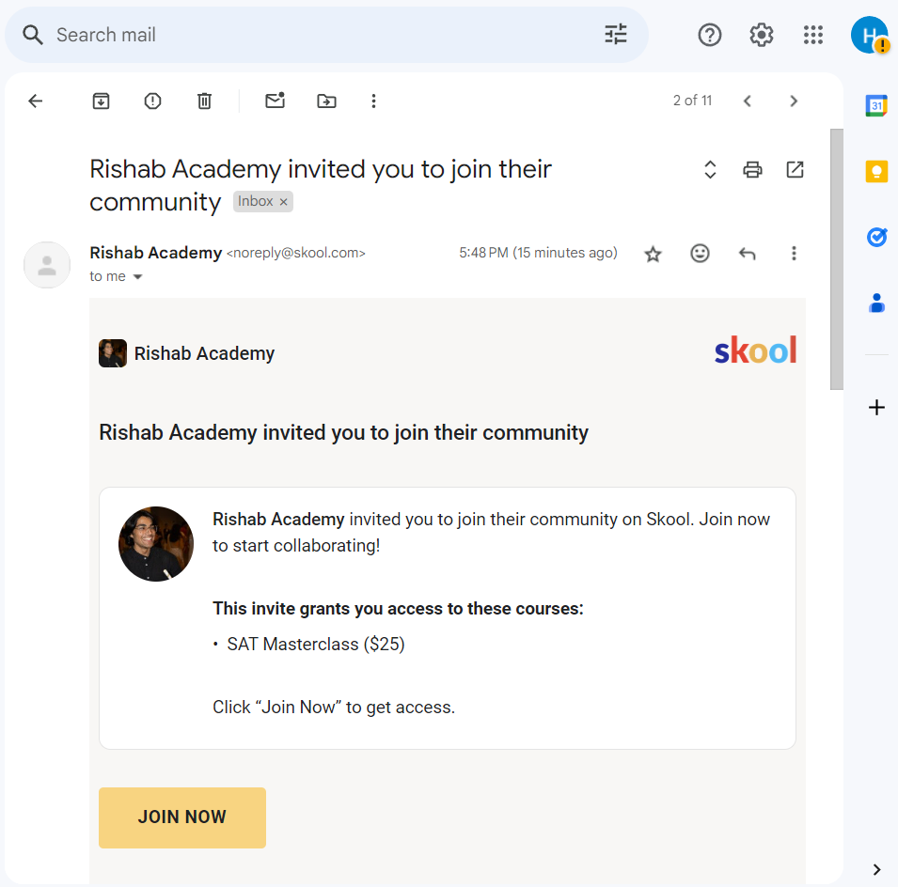Click the JOIN NOW button
898x887 pixels.
click(181, 817)
